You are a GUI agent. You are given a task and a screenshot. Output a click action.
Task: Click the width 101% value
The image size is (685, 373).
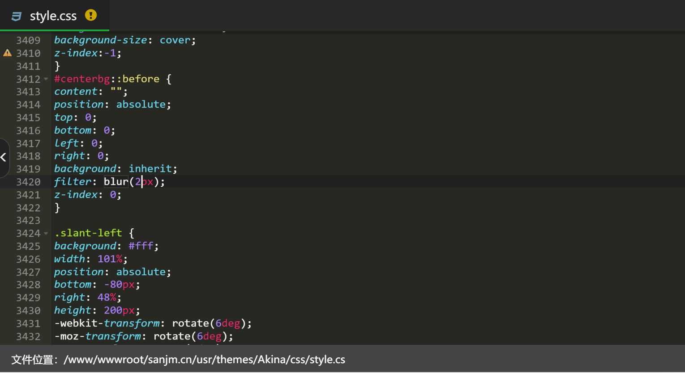(110, 259)
